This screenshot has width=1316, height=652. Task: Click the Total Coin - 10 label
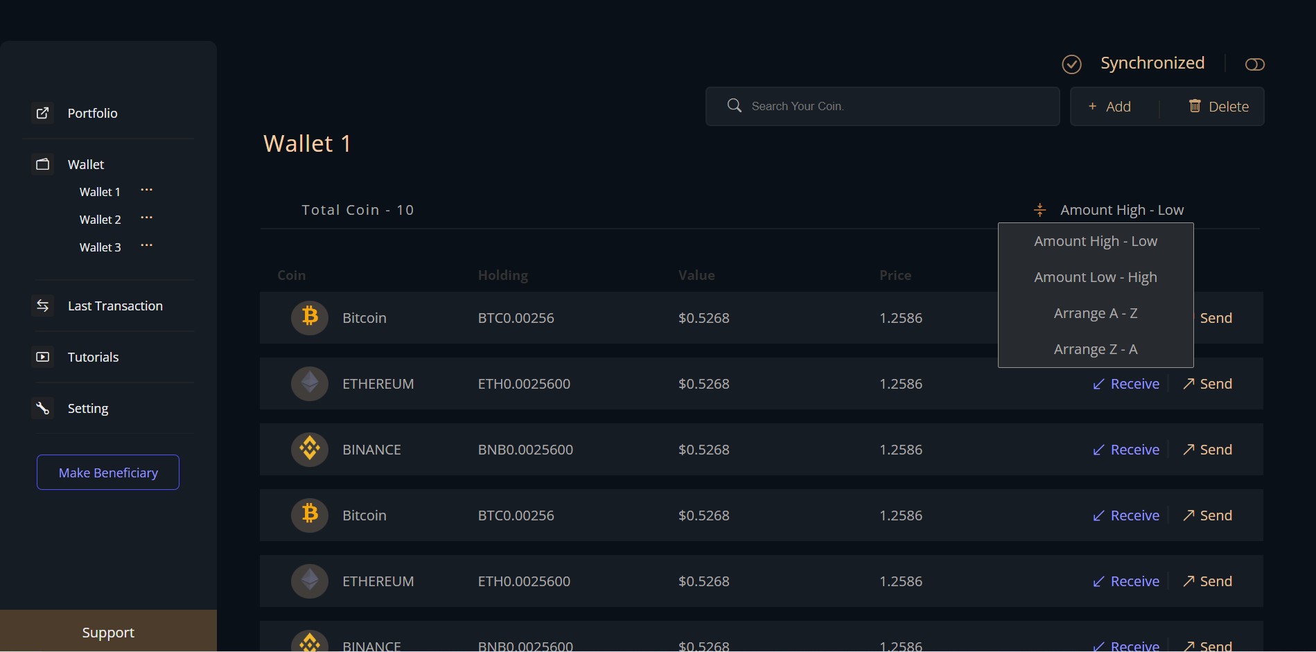[358, 210]
